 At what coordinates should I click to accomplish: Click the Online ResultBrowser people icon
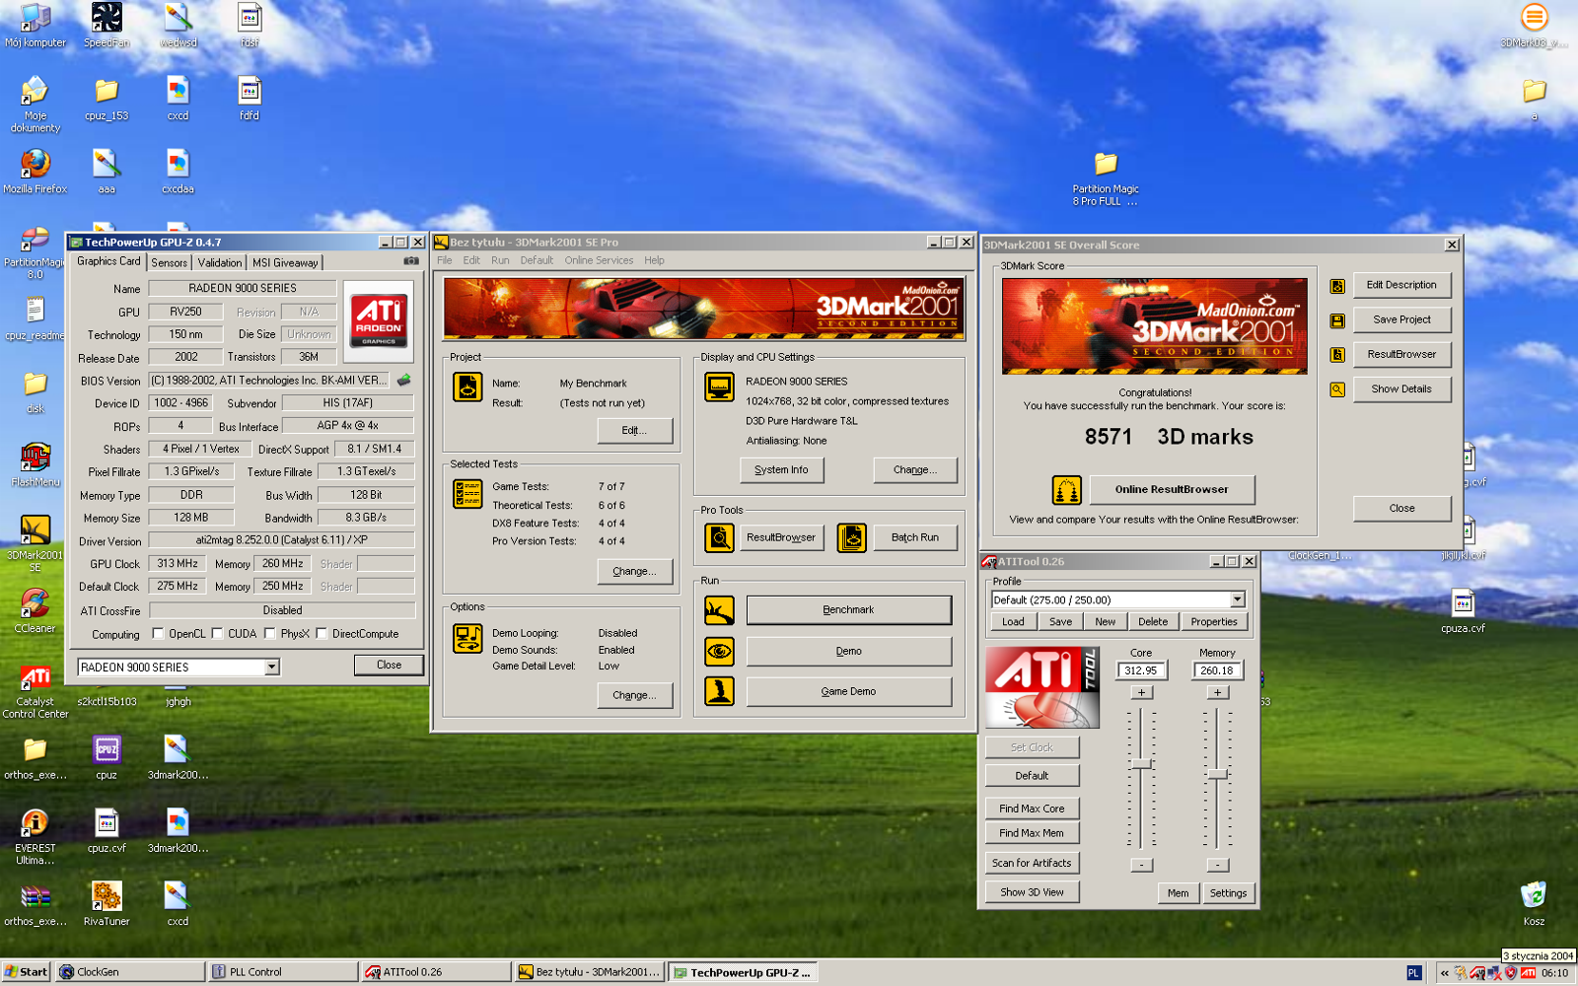(x=1066, y=490)
